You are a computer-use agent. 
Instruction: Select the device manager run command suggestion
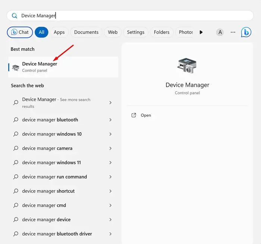pyautogui.click(x=63, y=177)
